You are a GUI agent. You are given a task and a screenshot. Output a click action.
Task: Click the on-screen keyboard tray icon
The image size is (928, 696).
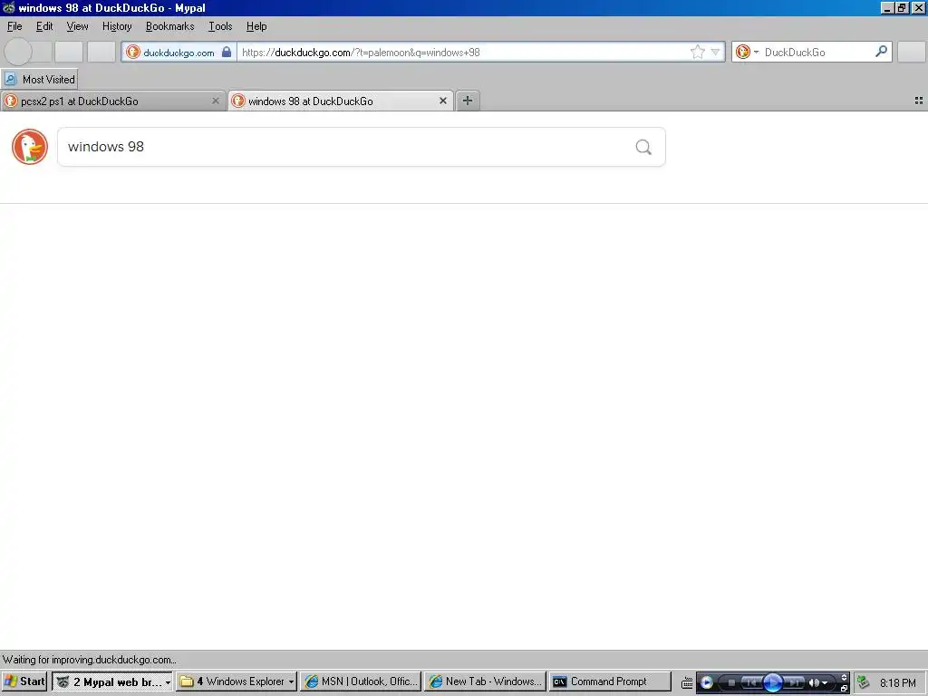tap(687, 683)
